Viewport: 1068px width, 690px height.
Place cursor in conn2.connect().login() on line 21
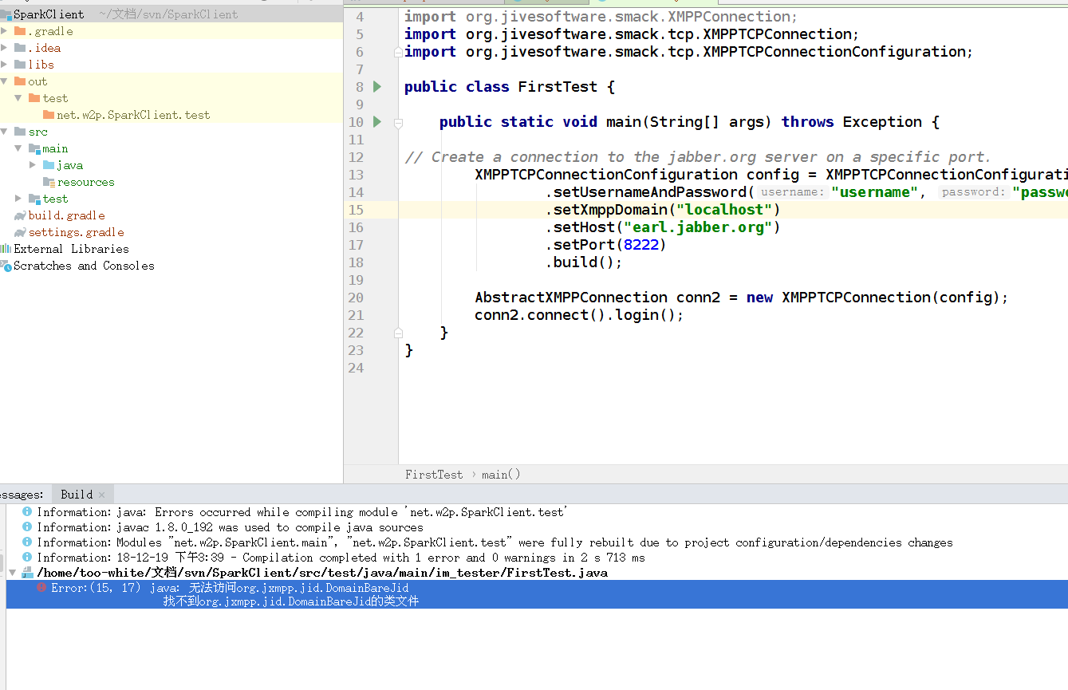tap(580, 315)
